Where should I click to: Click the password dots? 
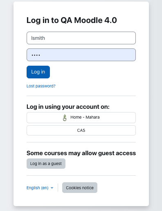tap(36, 55)
